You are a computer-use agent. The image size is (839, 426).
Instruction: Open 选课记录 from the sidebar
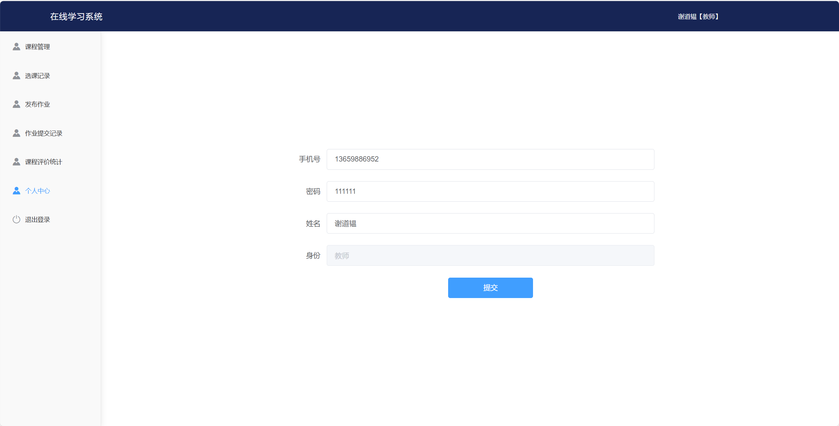tap(37, 75)
